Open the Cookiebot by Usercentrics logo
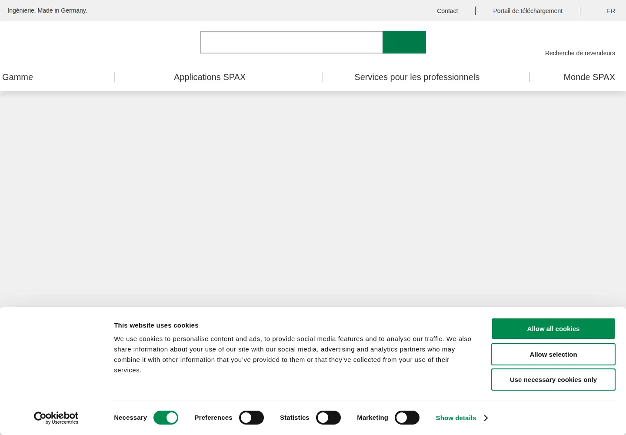 (x=56, y=418)
